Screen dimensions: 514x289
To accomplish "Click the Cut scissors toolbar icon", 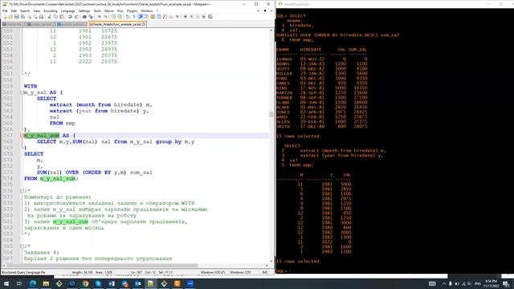I will (49, 17).
